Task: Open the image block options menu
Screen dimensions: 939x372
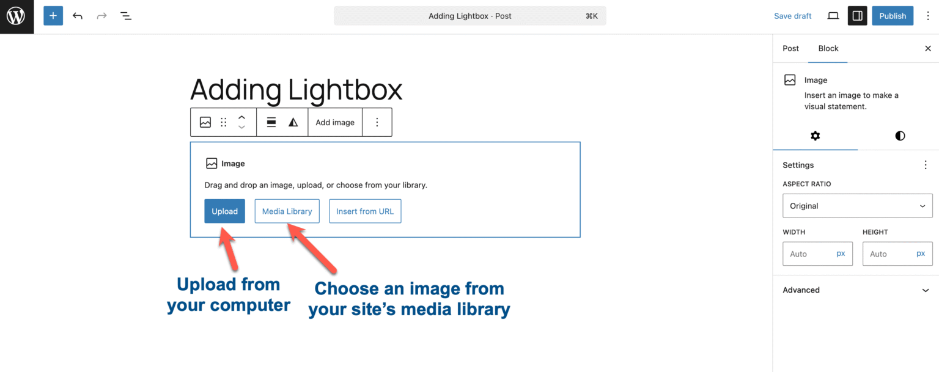Action: [x=377, y=122]
